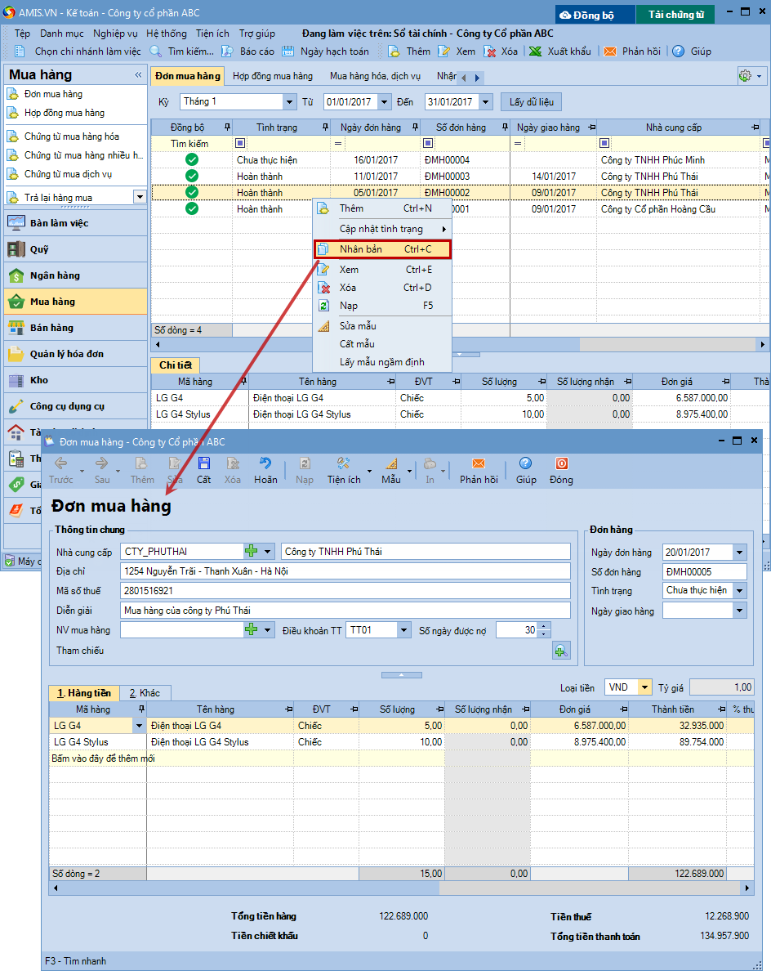
Task: Open Hợp đồng mua hàng tab
Action: (x=272, y=76)
